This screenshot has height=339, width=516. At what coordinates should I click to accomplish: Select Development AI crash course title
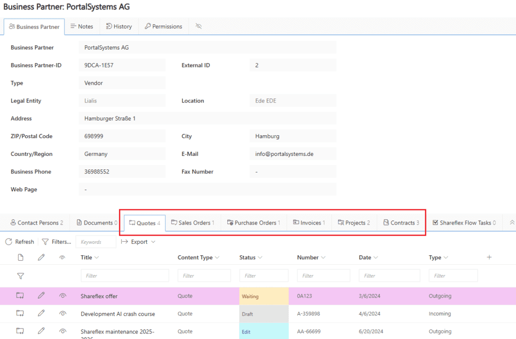coord(118,314)
